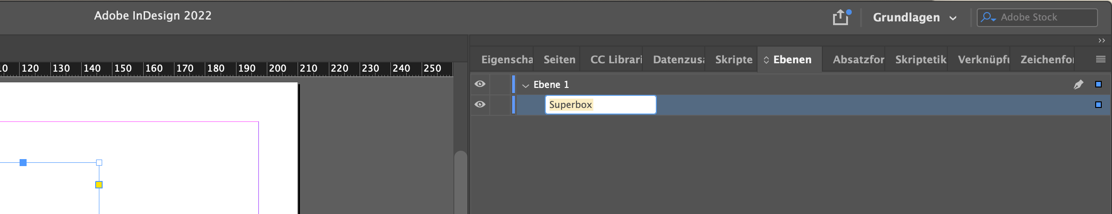Click the yellow live-corner handle on the frame
The image size is (1112, 214).
tap(99, 185)
